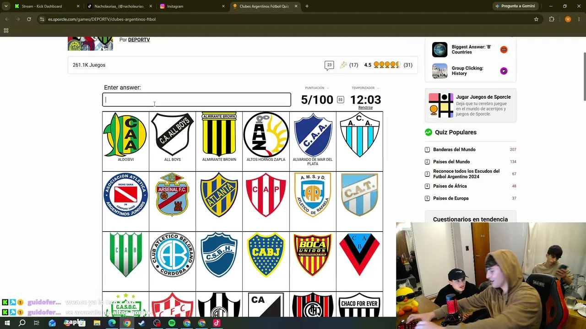Screen dimensions: 586x329
Task: Open the Chrome profile avatar
Action: point(568,19)
